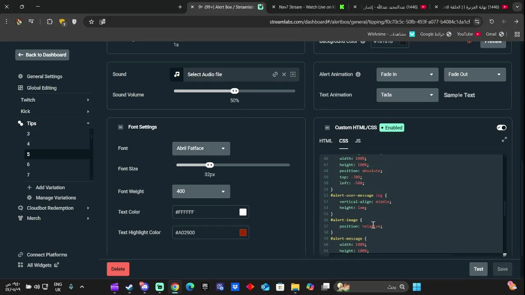Image resolution: width=525 pixels, height=295 pixels.
Task: Switch to the JS code tab
Action: (358, 141)
